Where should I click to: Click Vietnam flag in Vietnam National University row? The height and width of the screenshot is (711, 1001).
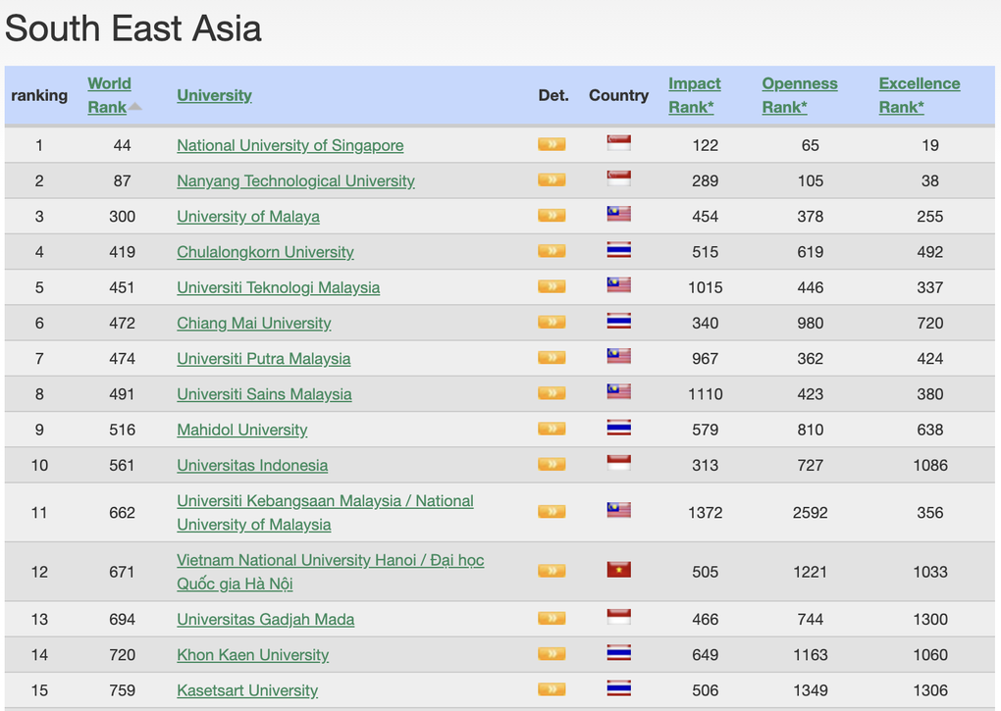618,570
